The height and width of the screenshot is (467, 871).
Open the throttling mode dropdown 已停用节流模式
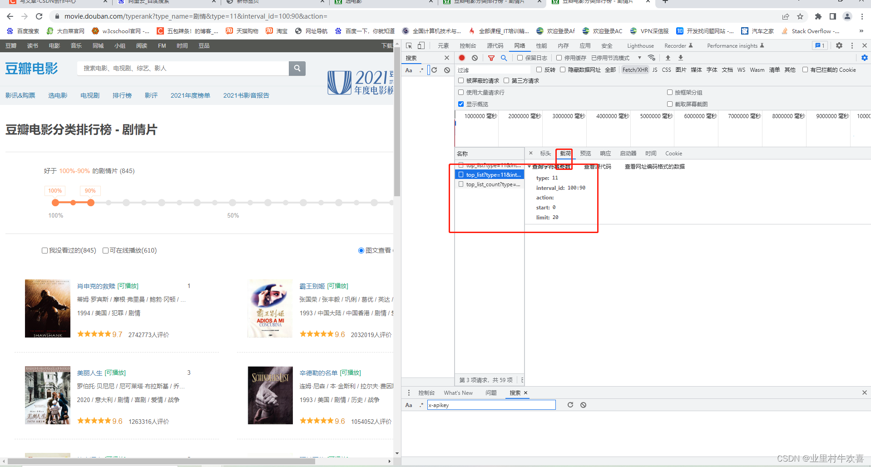pos(616,58)
